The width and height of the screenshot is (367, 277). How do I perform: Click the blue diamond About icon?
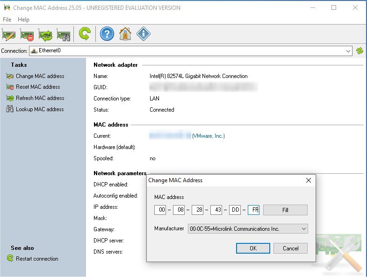[x=144, y=34]
